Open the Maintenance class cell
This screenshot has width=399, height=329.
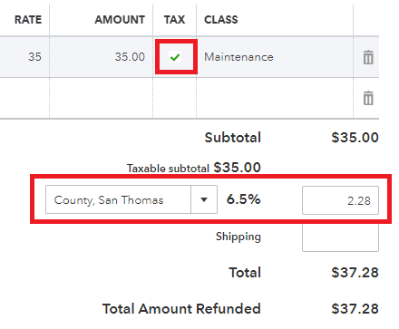(x=275, y=57)
